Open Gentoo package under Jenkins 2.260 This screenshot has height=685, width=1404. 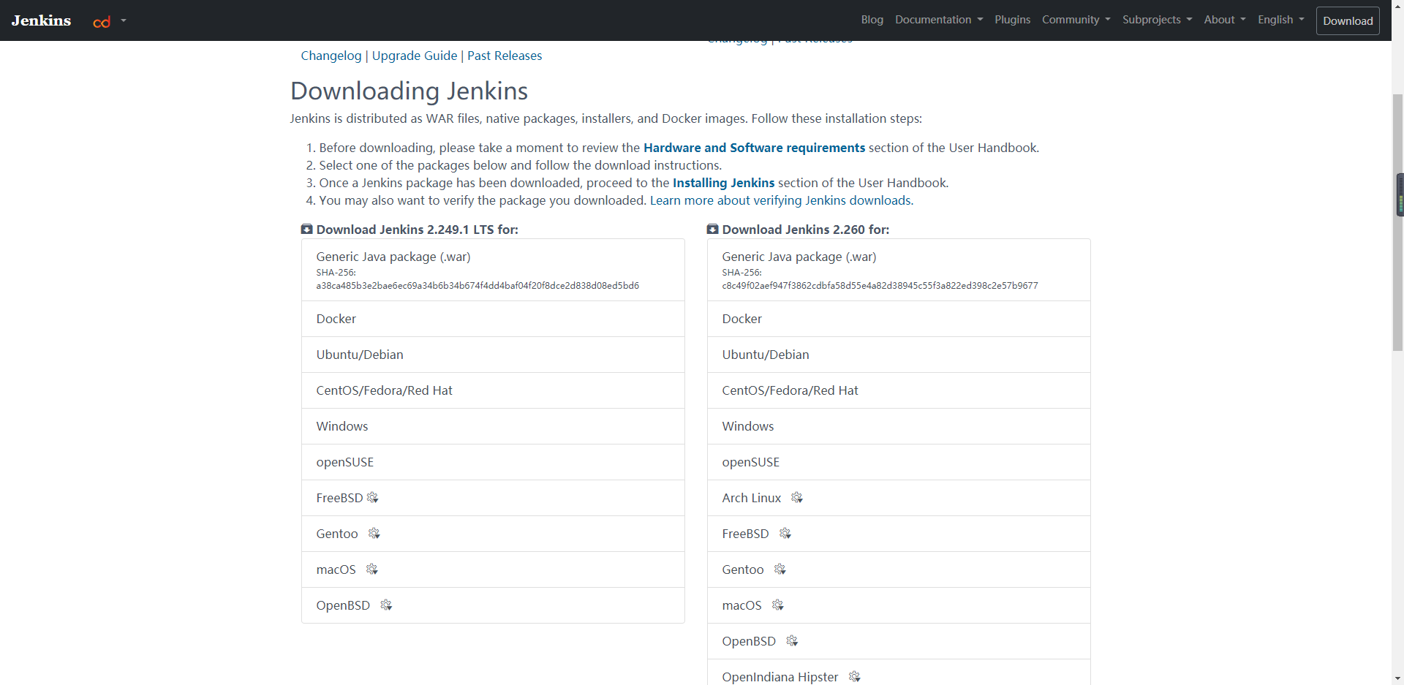pyautogui.click(x=899, y=569)
